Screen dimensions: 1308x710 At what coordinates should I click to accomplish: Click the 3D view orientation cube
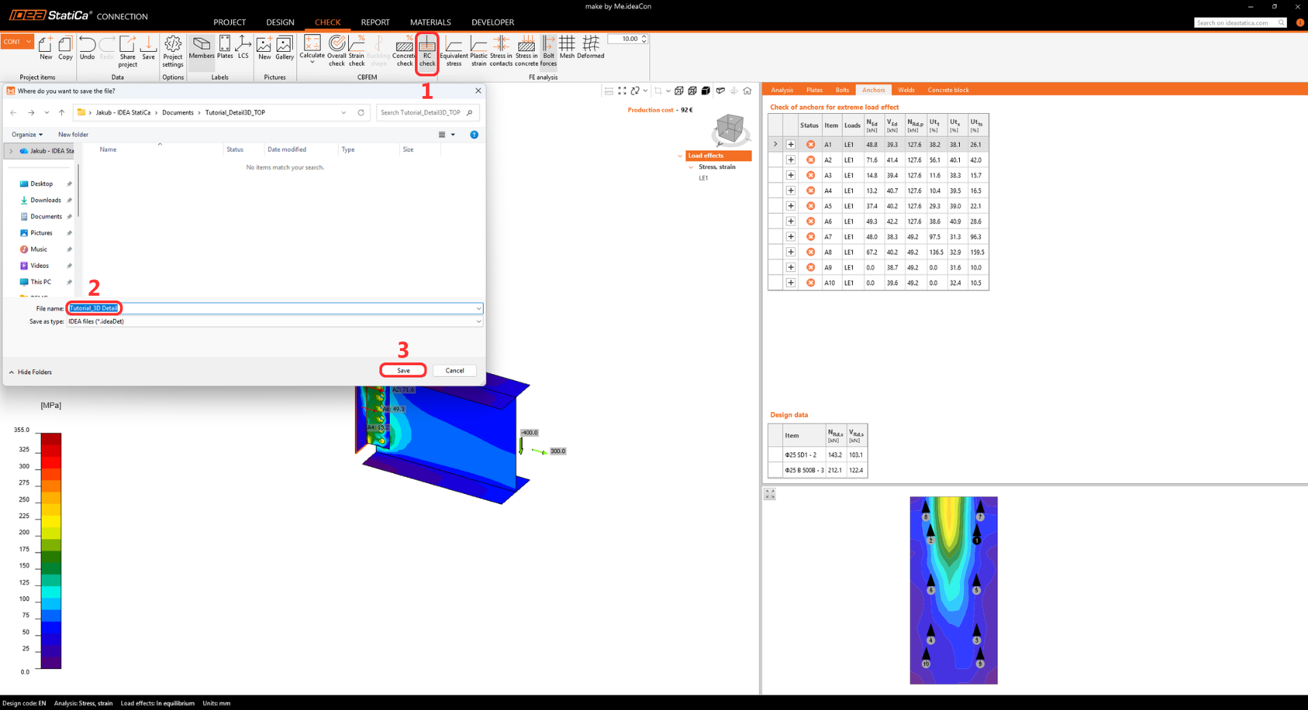coord(730,129)
